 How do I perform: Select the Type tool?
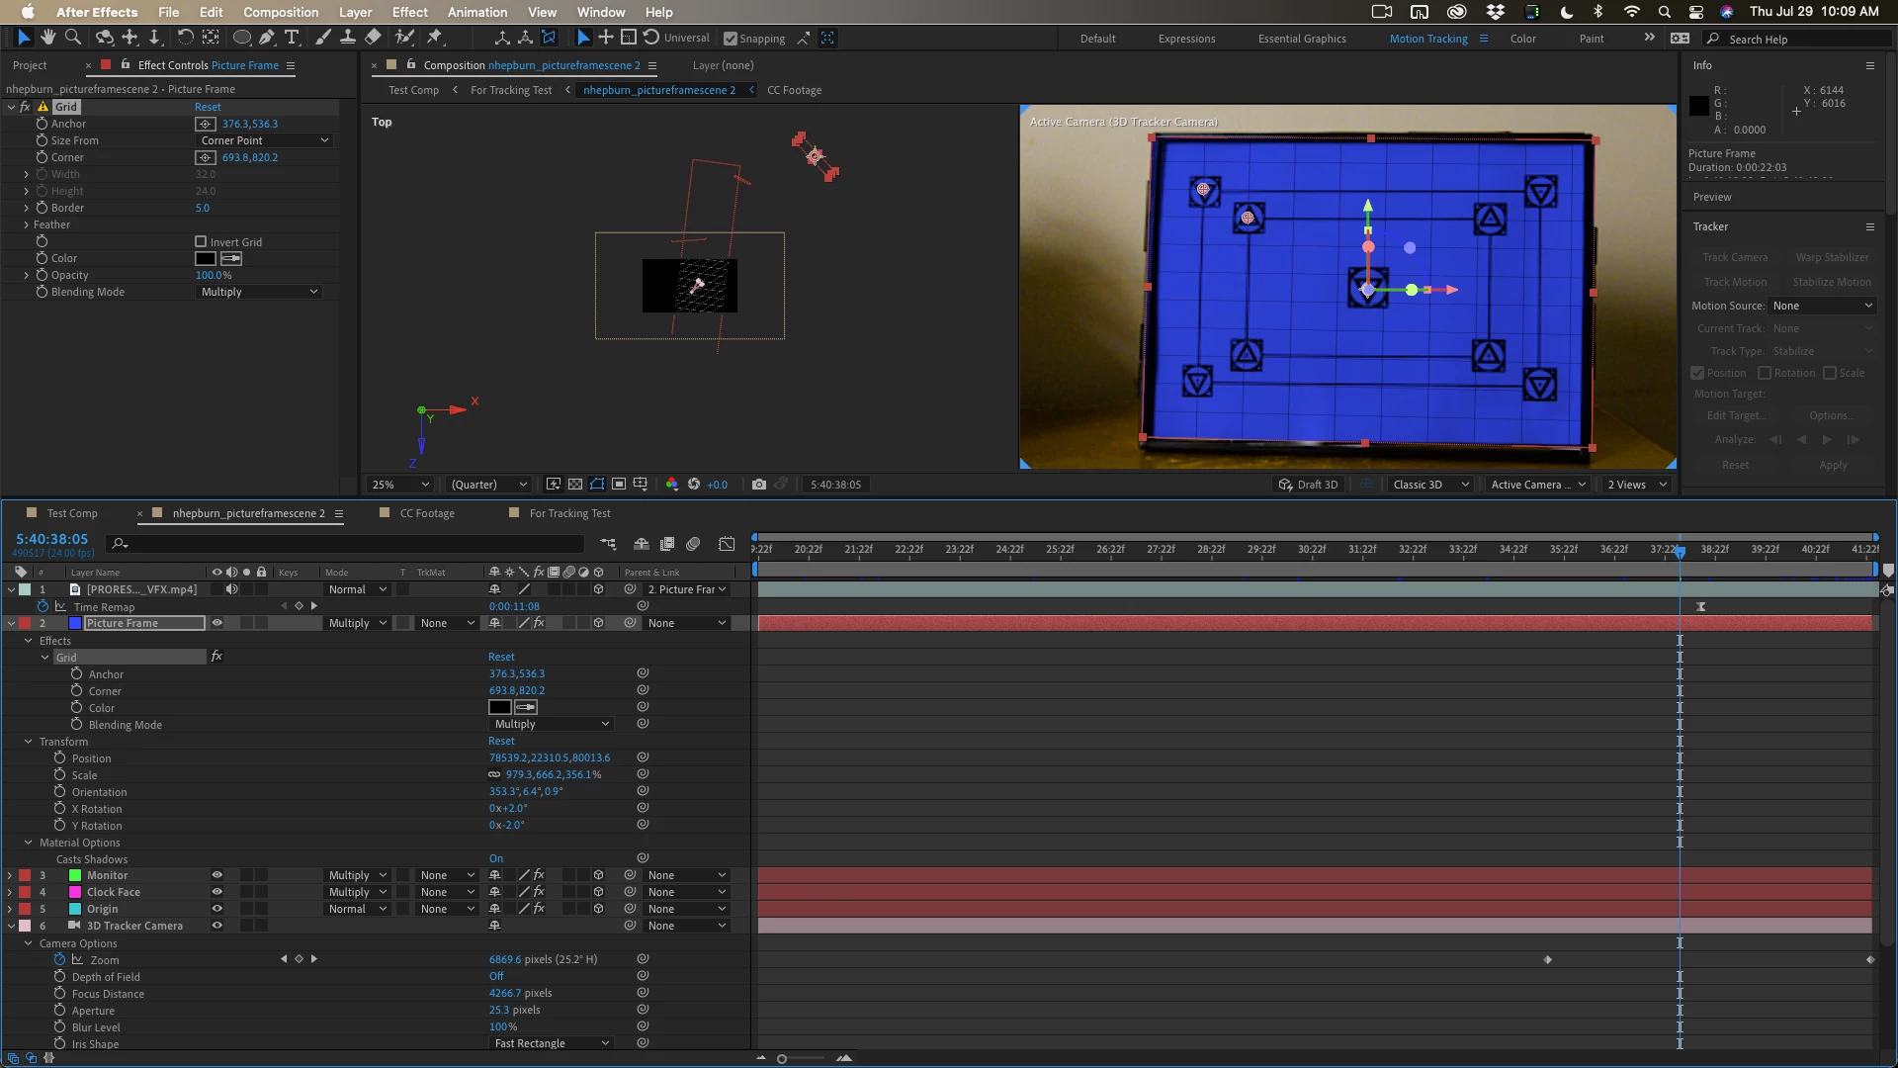[292, 38]
